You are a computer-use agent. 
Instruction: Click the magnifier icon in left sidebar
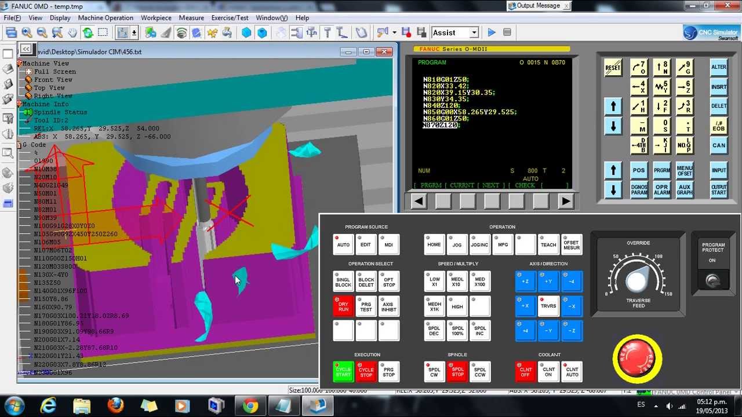pyautogui.click(x=8, y=153)
